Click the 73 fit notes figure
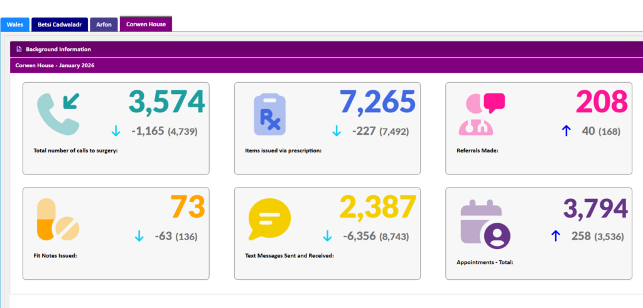The height and width of the screenshot is (308, 643). (x=188, y=208)
